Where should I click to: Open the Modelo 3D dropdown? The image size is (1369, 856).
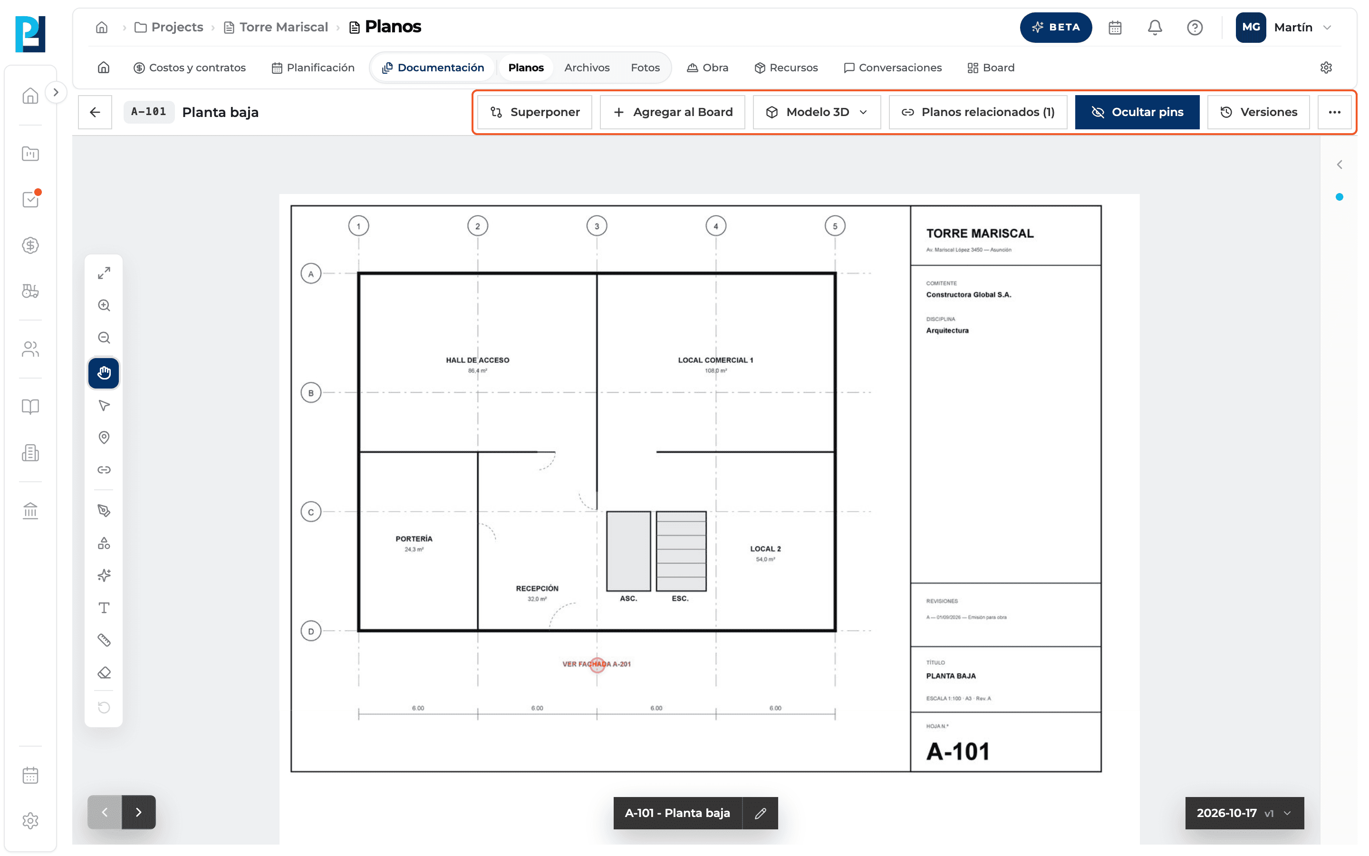coord(817,112)
